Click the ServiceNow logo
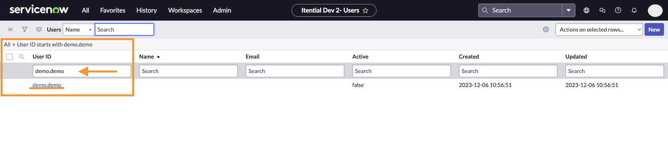Screen dimensions: 668x145 click(x=39, y=10)
